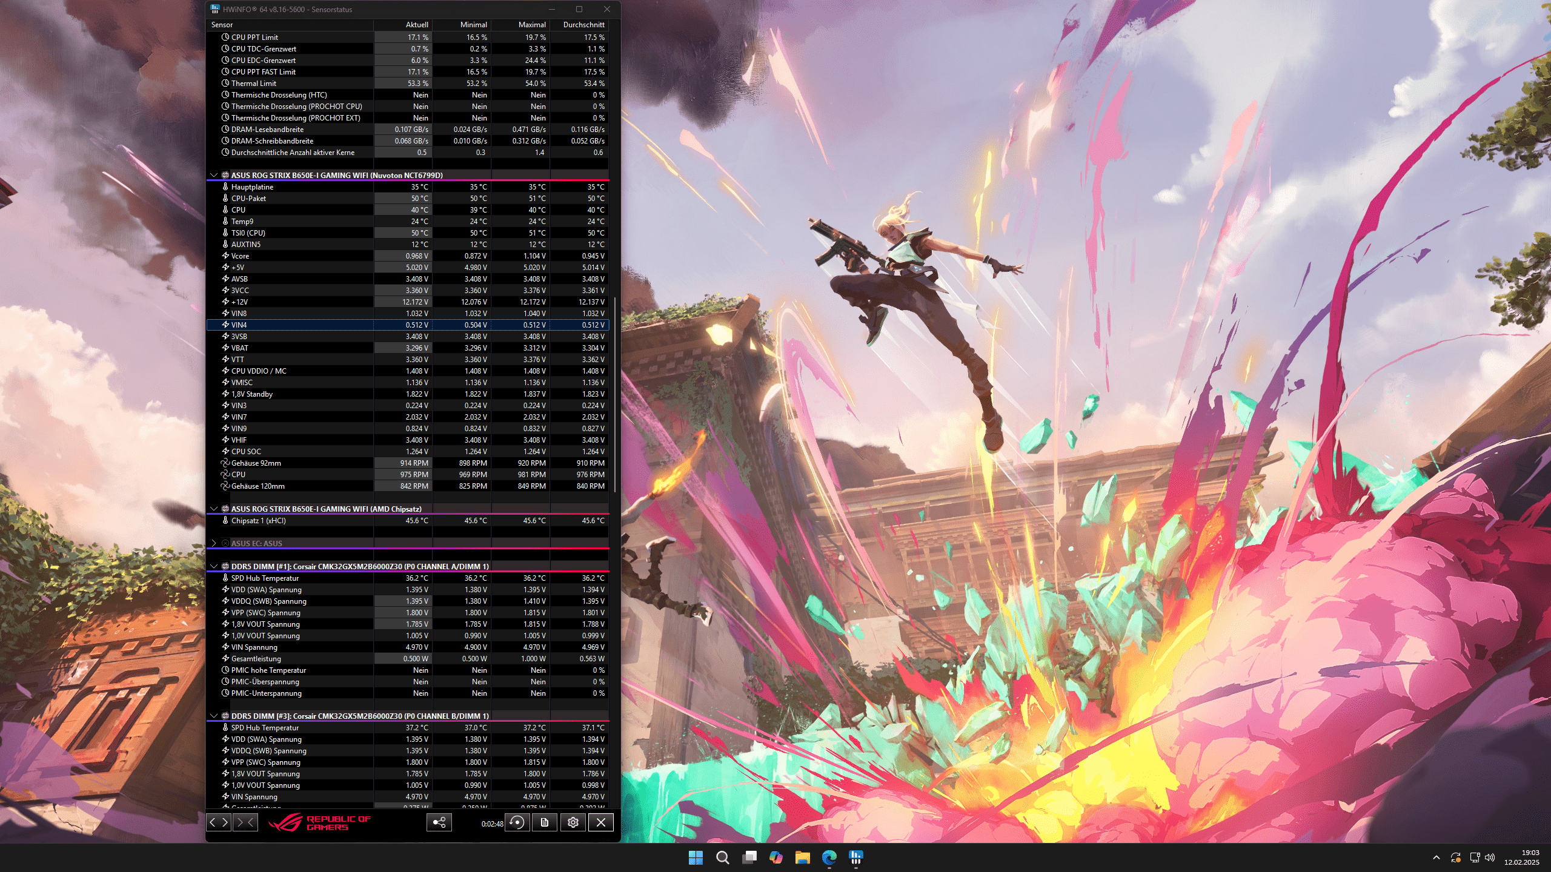Viewport: 1551px width, 872px height.
Task: Click the chip icon of Nuvoton NCT6799D group
Action: point(225,175)
